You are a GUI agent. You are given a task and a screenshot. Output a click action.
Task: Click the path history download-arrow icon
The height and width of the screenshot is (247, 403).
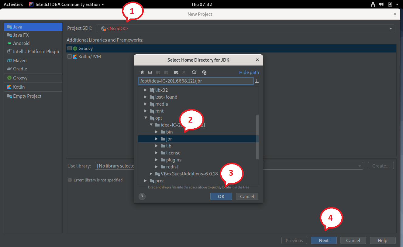(x=257, y=81)
